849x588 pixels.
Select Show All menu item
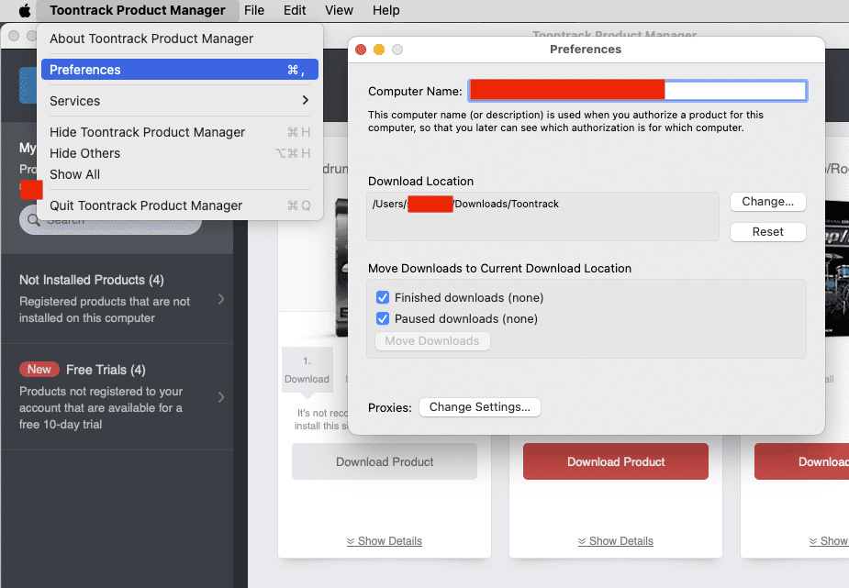(179, 174)
